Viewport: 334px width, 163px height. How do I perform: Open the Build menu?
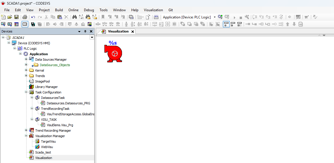(x=59, y=10)
